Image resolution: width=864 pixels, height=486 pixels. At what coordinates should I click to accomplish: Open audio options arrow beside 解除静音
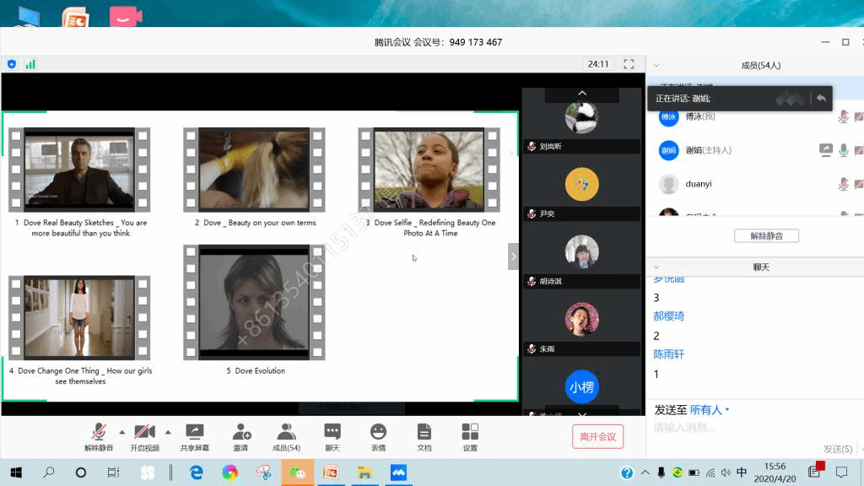point(121,432)
